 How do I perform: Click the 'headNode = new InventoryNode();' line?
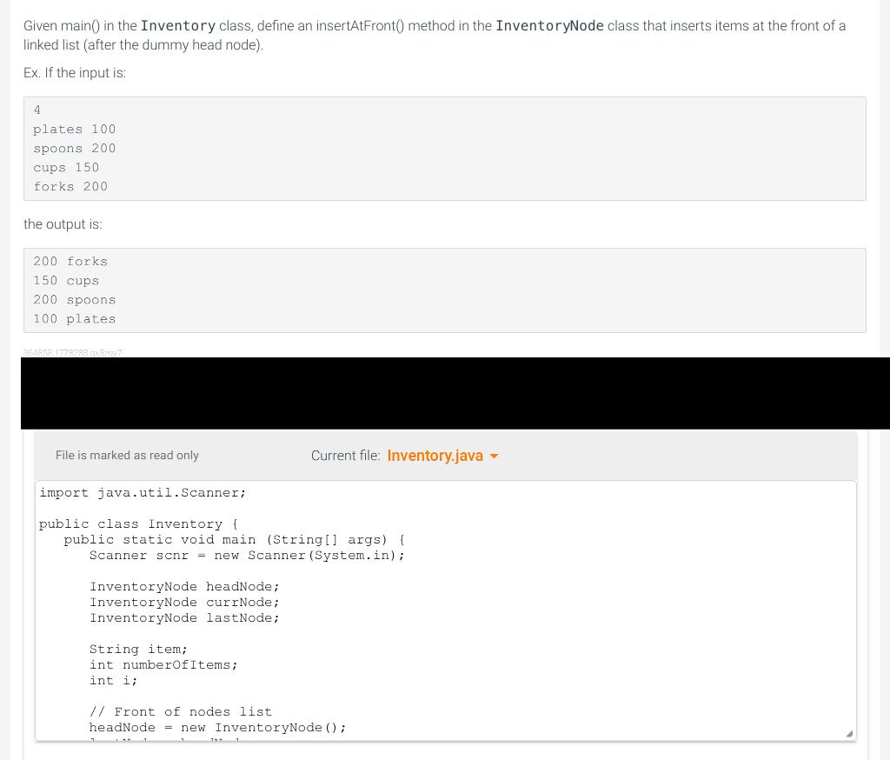(218, 727)
